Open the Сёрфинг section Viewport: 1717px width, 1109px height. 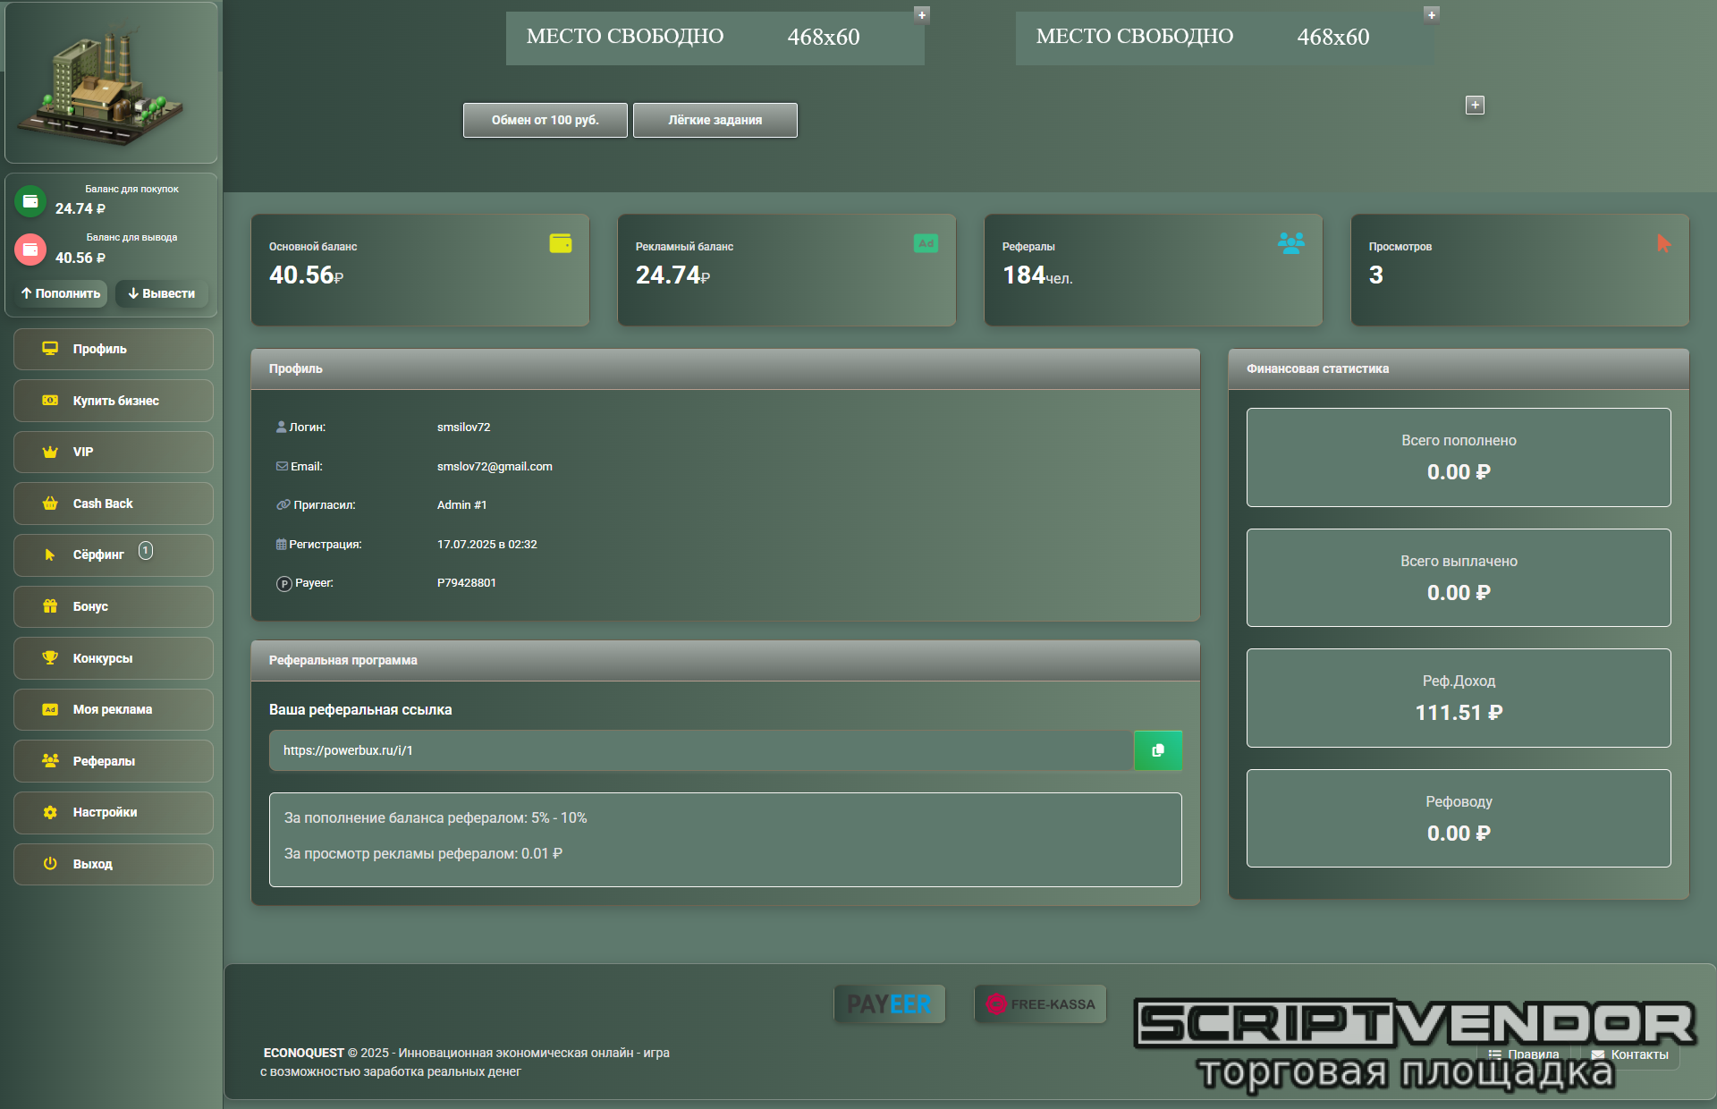point(114,554)
